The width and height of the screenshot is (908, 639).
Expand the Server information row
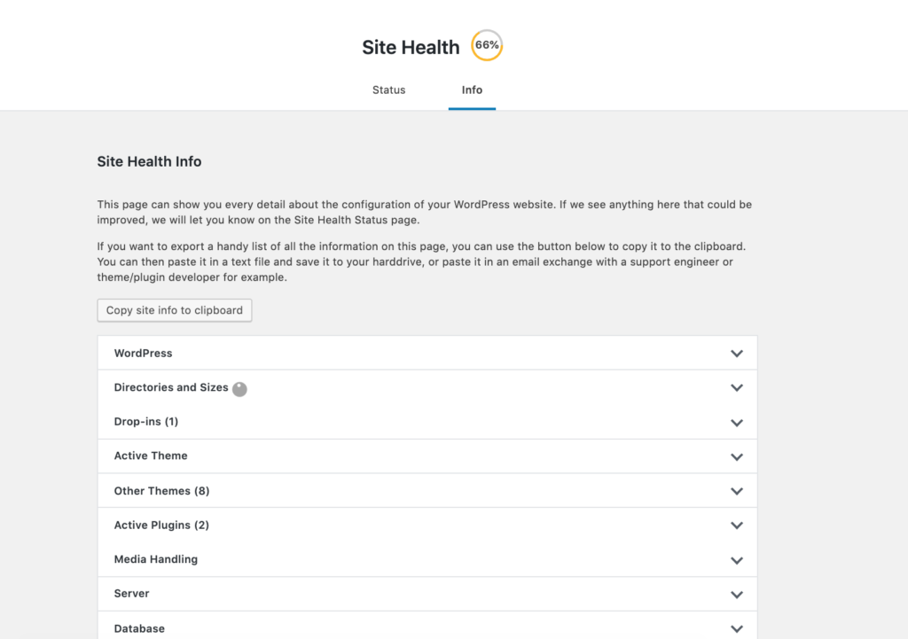coord(427,594)
